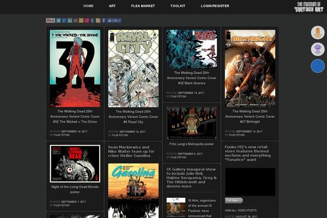Click Film Fetish author under Birthright
The height and width of the screenshot is (218, 327).
237,135
